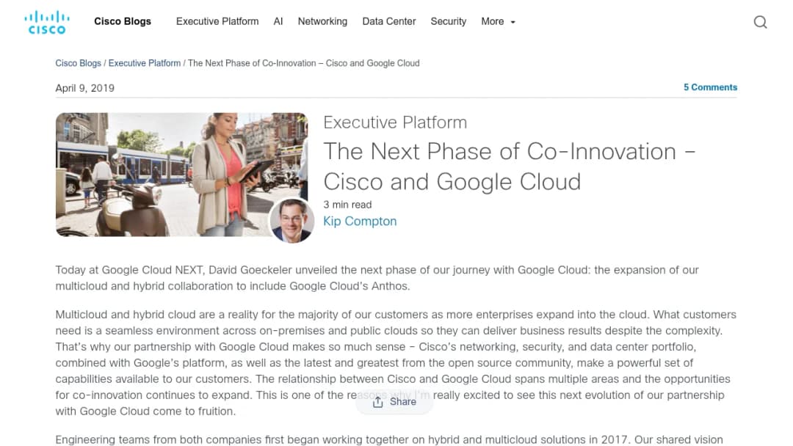Jump to the 5 Comments link
Viewport: 793px width, 446px height.
click(x=711, y=87)
